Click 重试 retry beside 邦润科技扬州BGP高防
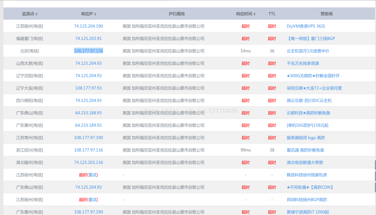Screen dimensions: 376x215 point(93,200)
